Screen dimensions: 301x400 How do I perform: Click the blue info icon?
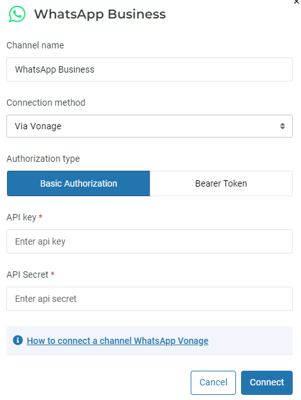point(18,340)
